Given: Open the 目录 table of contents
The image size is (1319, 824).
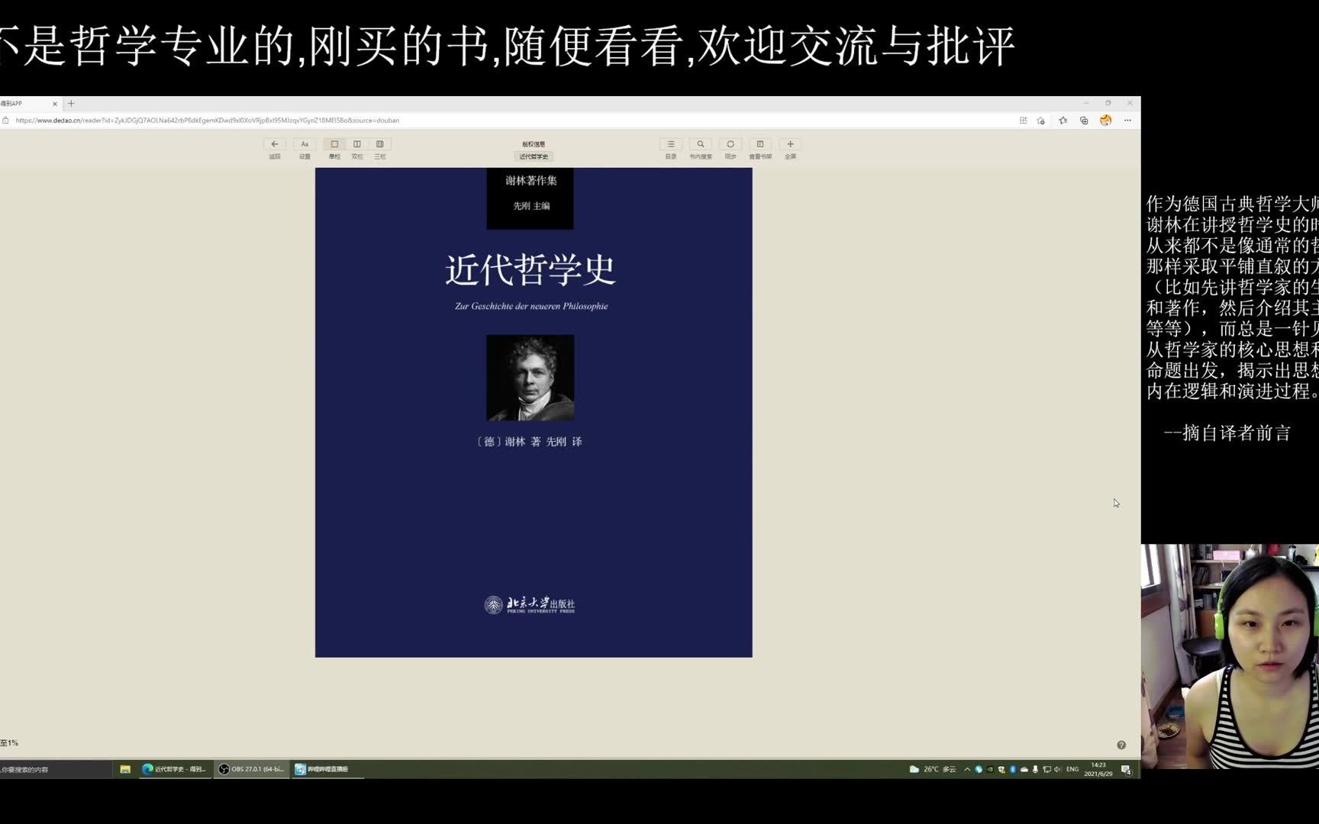Looking at the screenshot, I should pyautogui.click(x=670, y=144).
